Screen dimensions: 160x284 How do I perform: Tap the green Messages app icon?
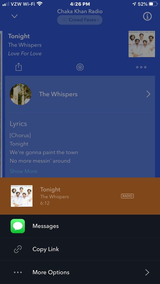[x=18, y=226]
